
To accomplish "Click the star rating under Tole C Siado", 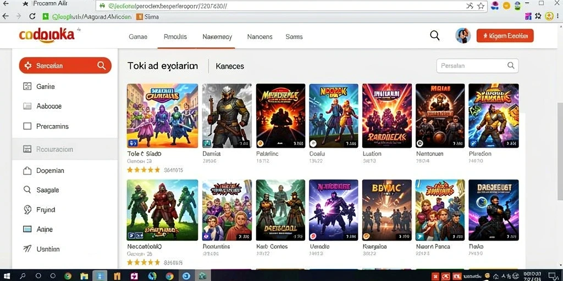I will click(143, 170).
